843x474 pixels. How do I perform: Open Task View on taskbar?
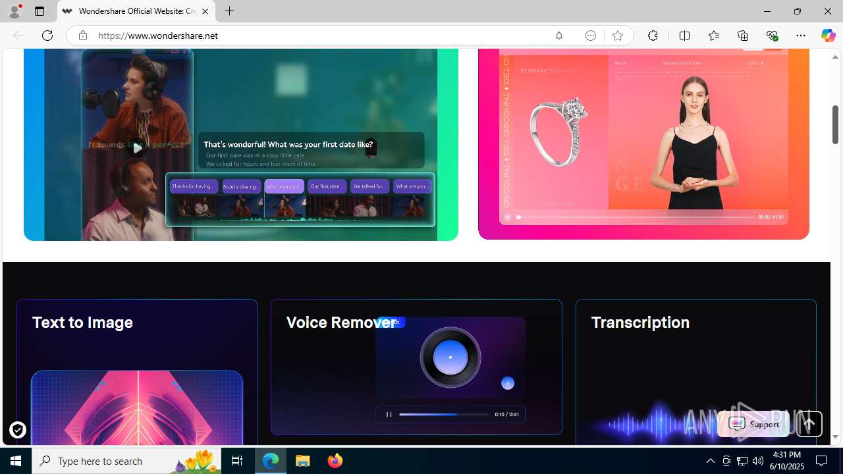point(237,461)
